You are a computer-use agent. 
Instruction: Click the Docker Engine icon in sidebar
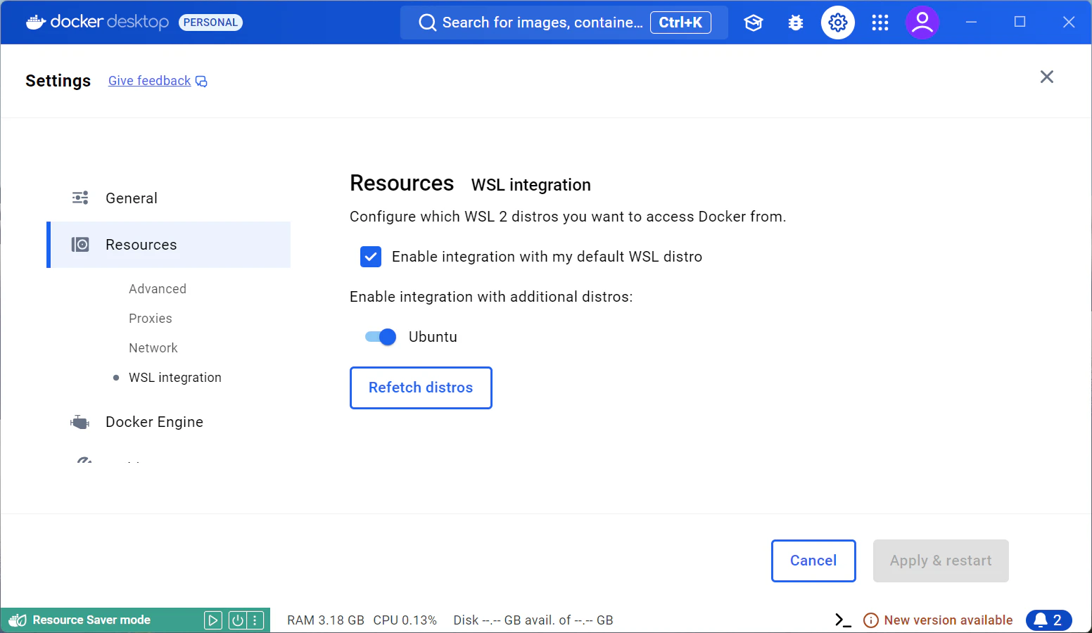(x=80, y=422)
